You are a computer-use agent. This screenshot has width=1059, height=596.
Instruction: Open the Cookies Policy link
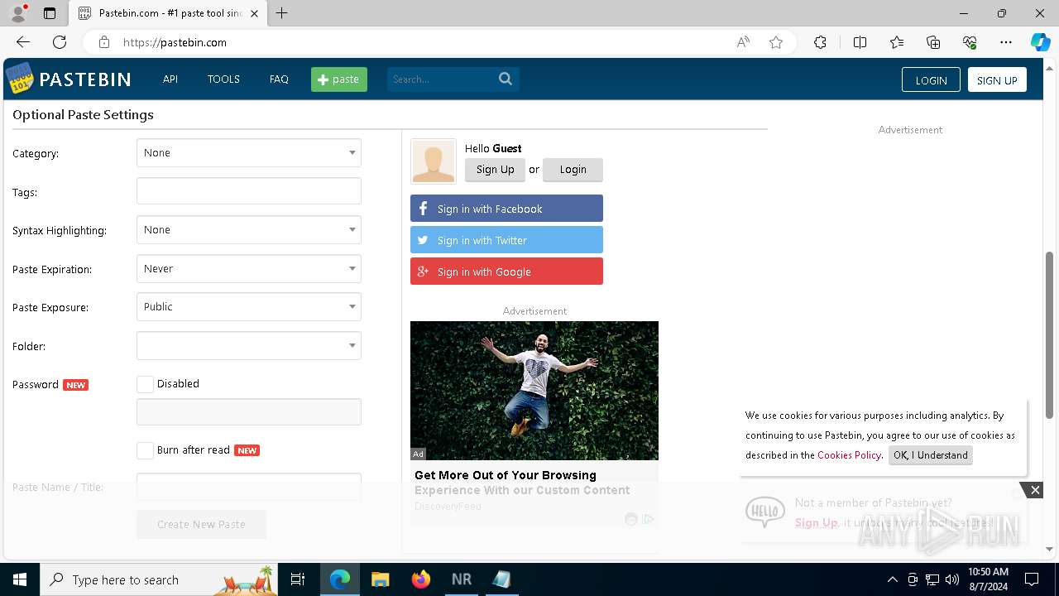pyautogui.click(x=849, y=455)
